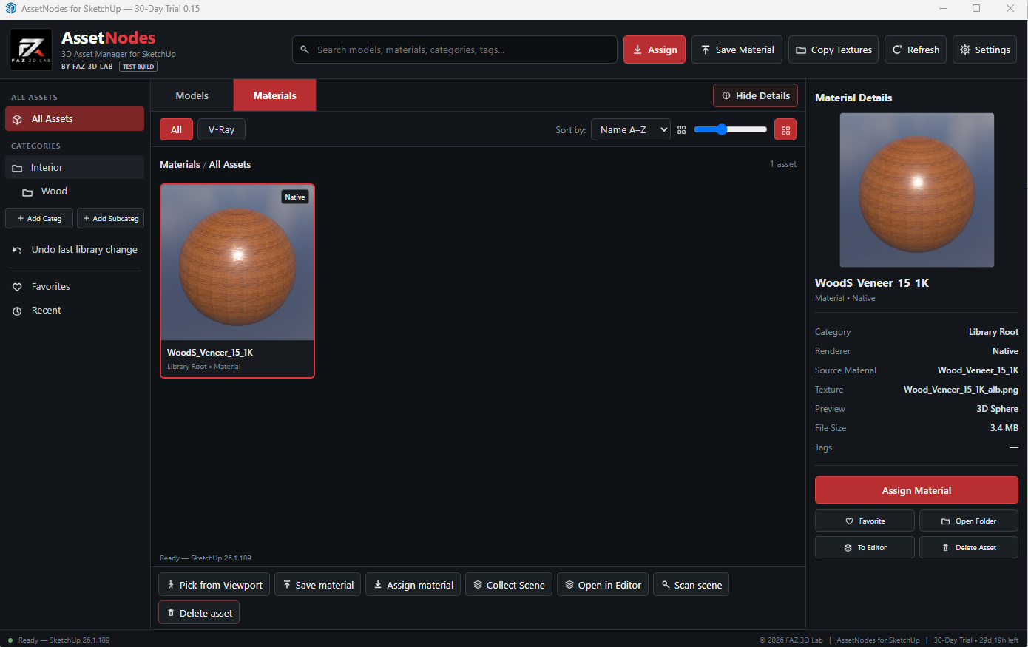Click the FAZ 3D Lab logo

(31, 50)
